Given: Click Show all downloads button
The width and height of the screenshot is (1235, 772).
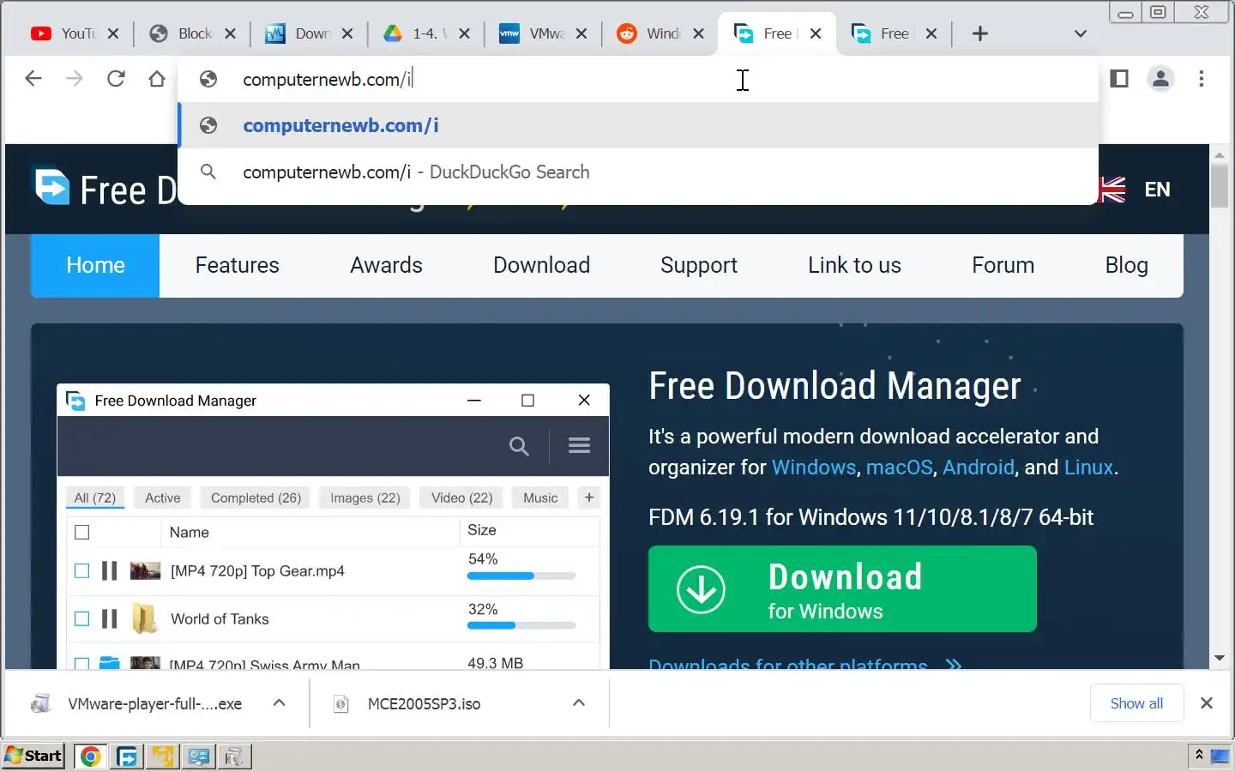Looking at the screenshot, I should tap(1136, 703).
